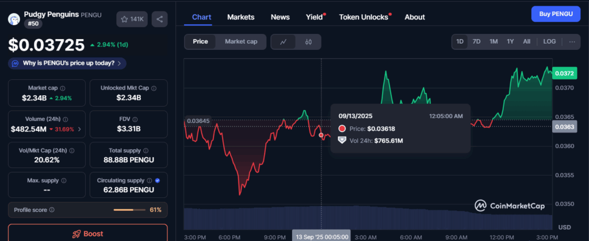Click the $2.34B Market cap value
589x241 pixels.
[x=34, y=98]
